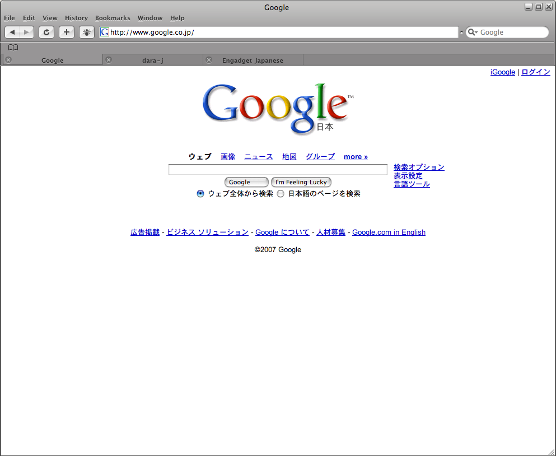Open the Help menu
Viewport: 556px width, 456px height.
177,18
